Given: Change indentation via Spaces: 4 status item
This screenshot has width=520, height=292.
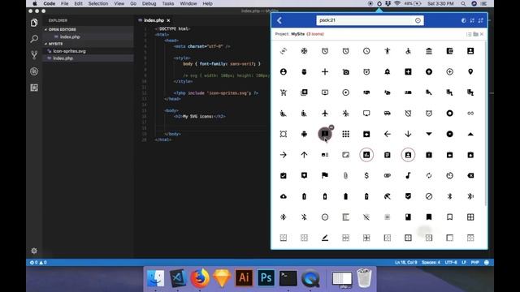Looking at the screenshot, I should (431, 263).
